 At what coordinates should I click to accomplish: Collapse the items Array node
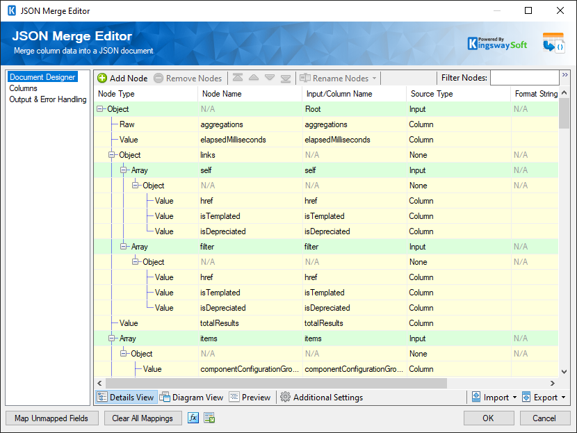[113, 338]
